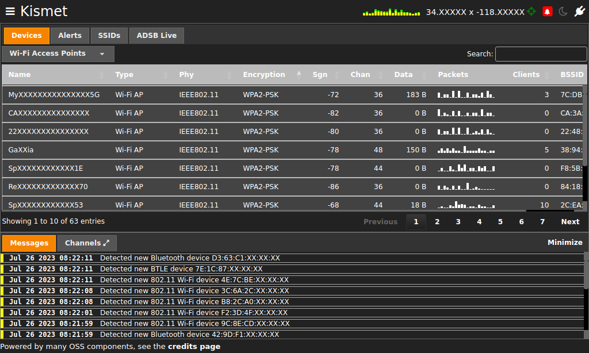Go to page 6 of device list
The image size is (589, 353).
tap(521, 221)
